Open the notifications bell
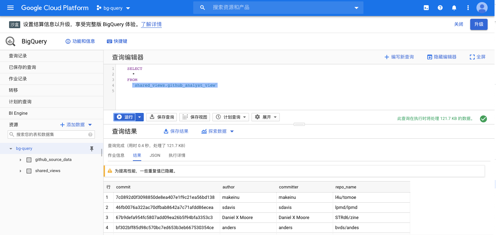 pyautogui.click(x=454, y=8)
